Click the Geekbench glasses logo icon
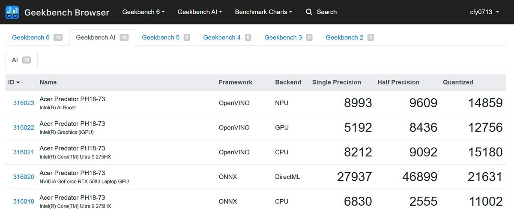This screenshot has width=514, height=213. 12,12
